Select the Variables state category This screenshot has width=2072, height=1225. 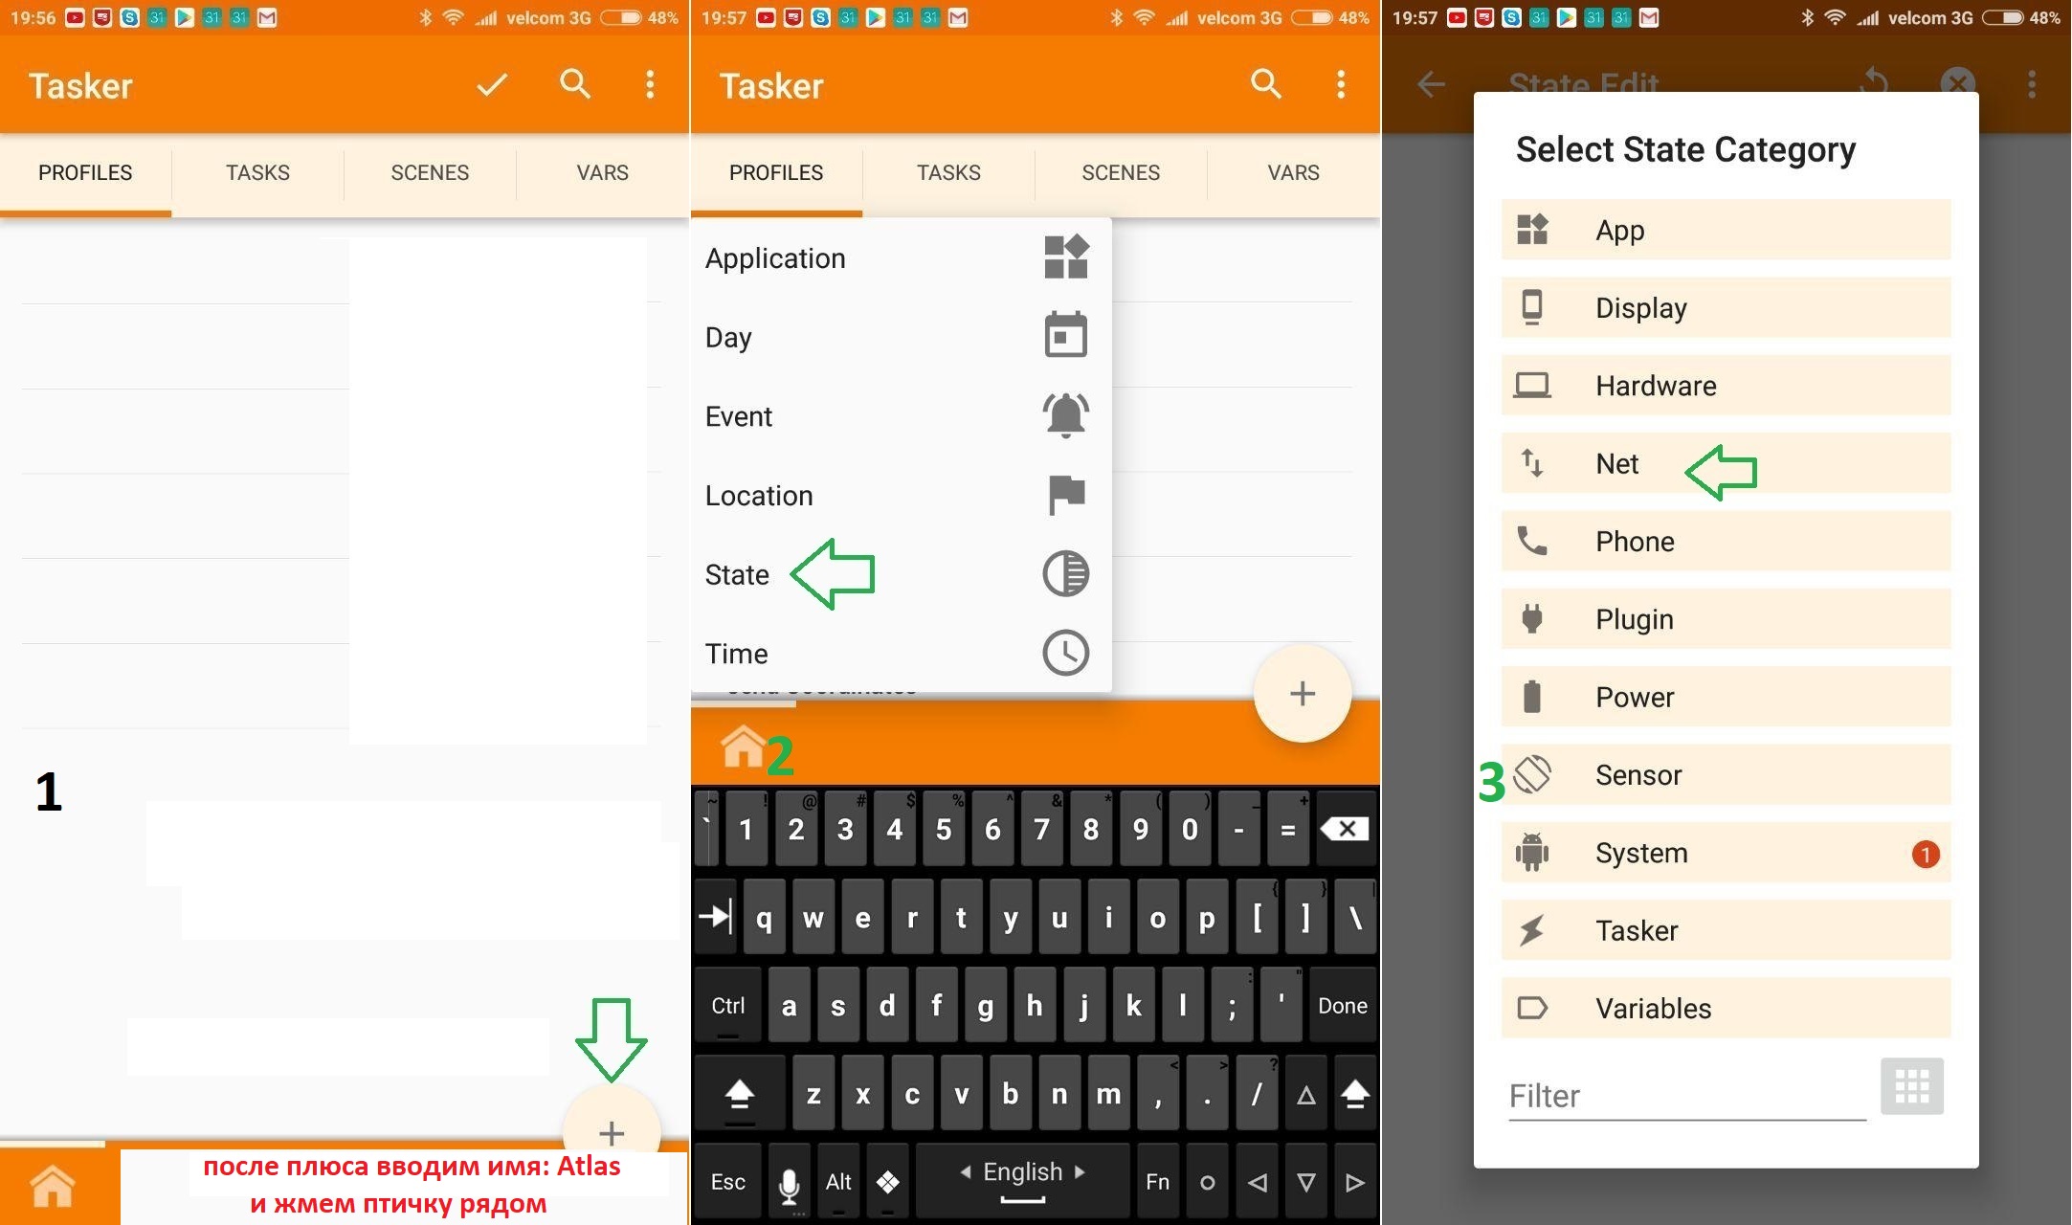click(1726, 1008)
